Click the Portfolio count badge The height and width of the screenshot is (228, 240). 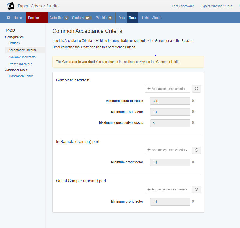coord(110,18)
